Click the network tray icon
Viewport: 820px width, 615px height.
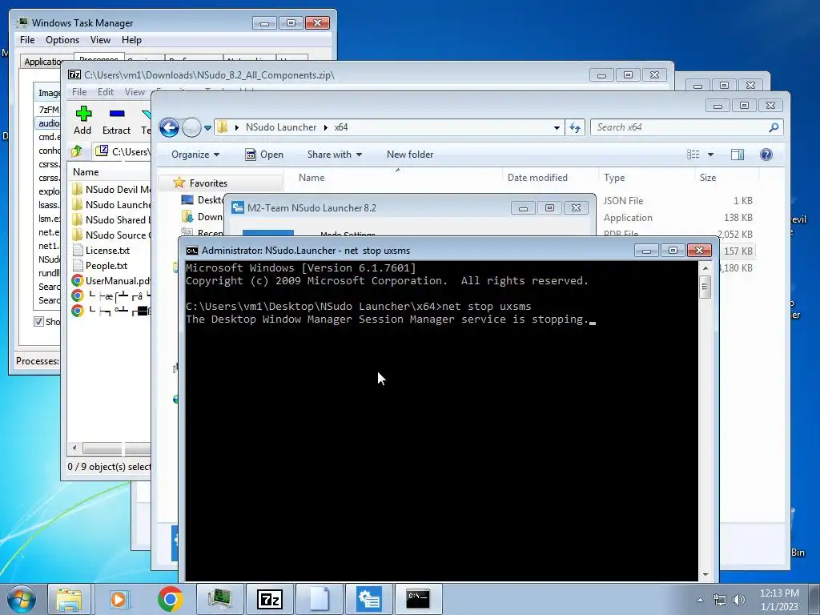click(720, 600)
